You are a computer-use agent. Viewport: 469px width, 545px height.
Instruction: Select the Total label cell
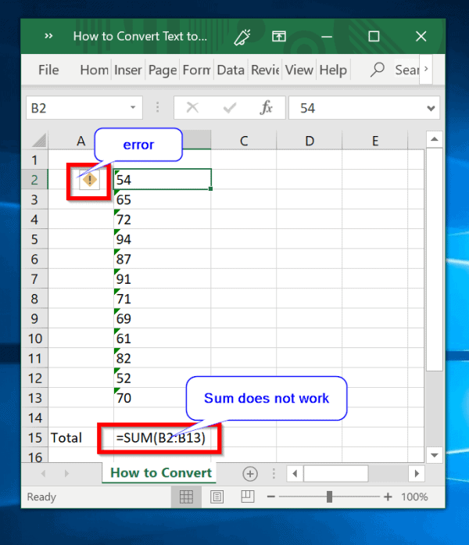click(81, 437)
